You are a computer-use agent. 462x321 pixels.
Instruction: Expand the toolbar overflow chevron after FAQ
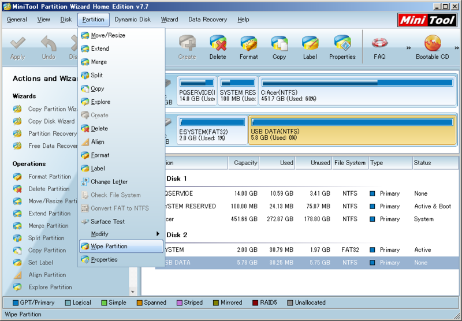pos(408,48)
